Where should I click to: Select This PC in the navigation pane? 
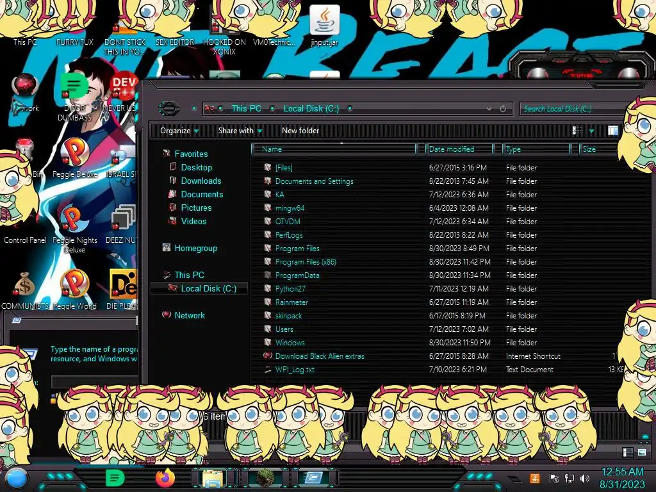[x=189, y=275]
